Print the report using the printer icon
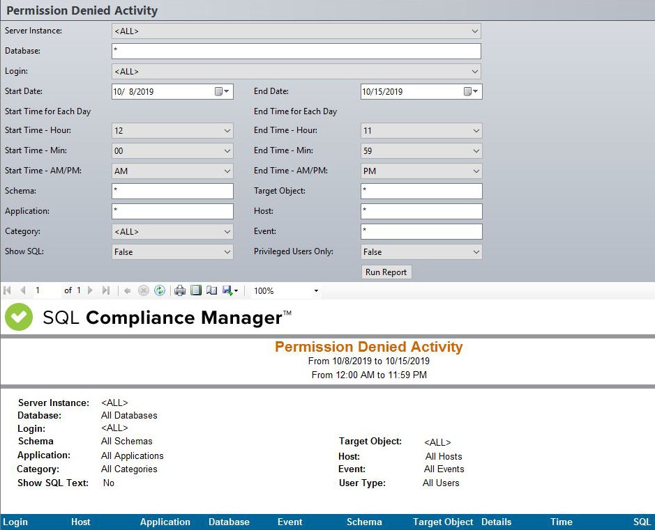This screenshot has width=655, height=530. coord(180,290)
